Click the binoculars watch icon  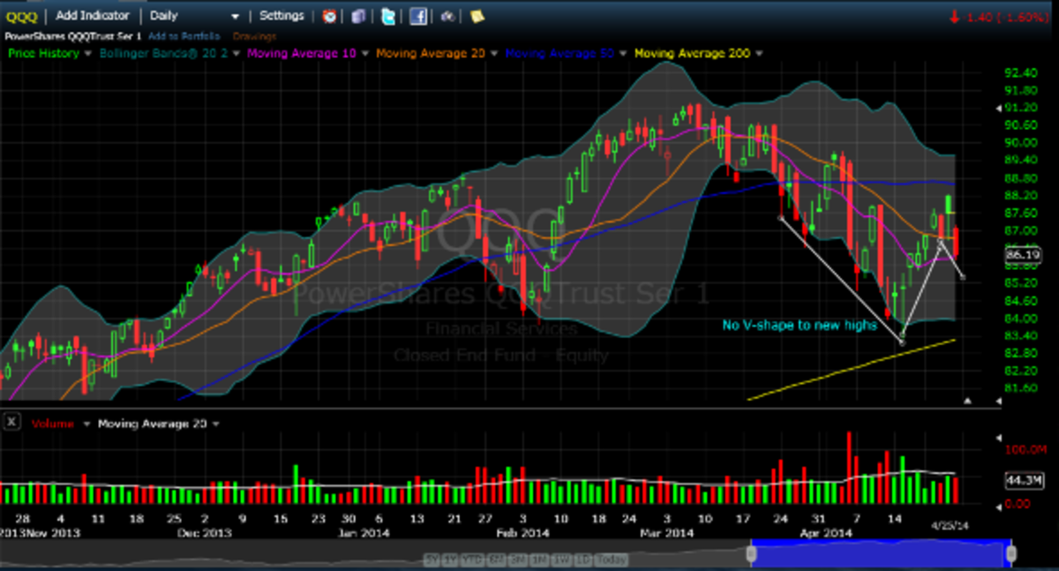[x=448, y=16]
